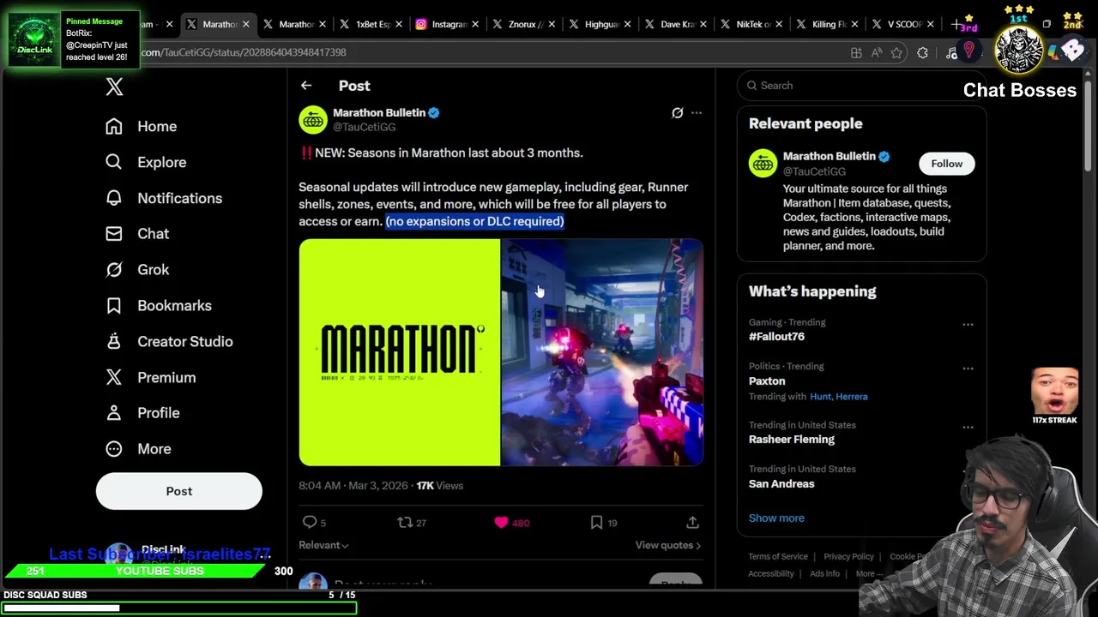
Task: Open options for the Paxton trend
Action: [x=968, y=368]
